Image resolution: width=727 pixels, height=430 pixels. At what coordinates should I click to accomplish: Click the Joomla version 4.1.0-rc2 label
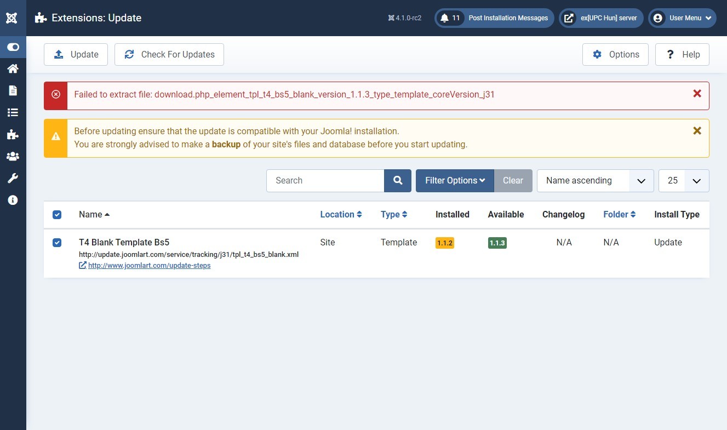[405, 18]
